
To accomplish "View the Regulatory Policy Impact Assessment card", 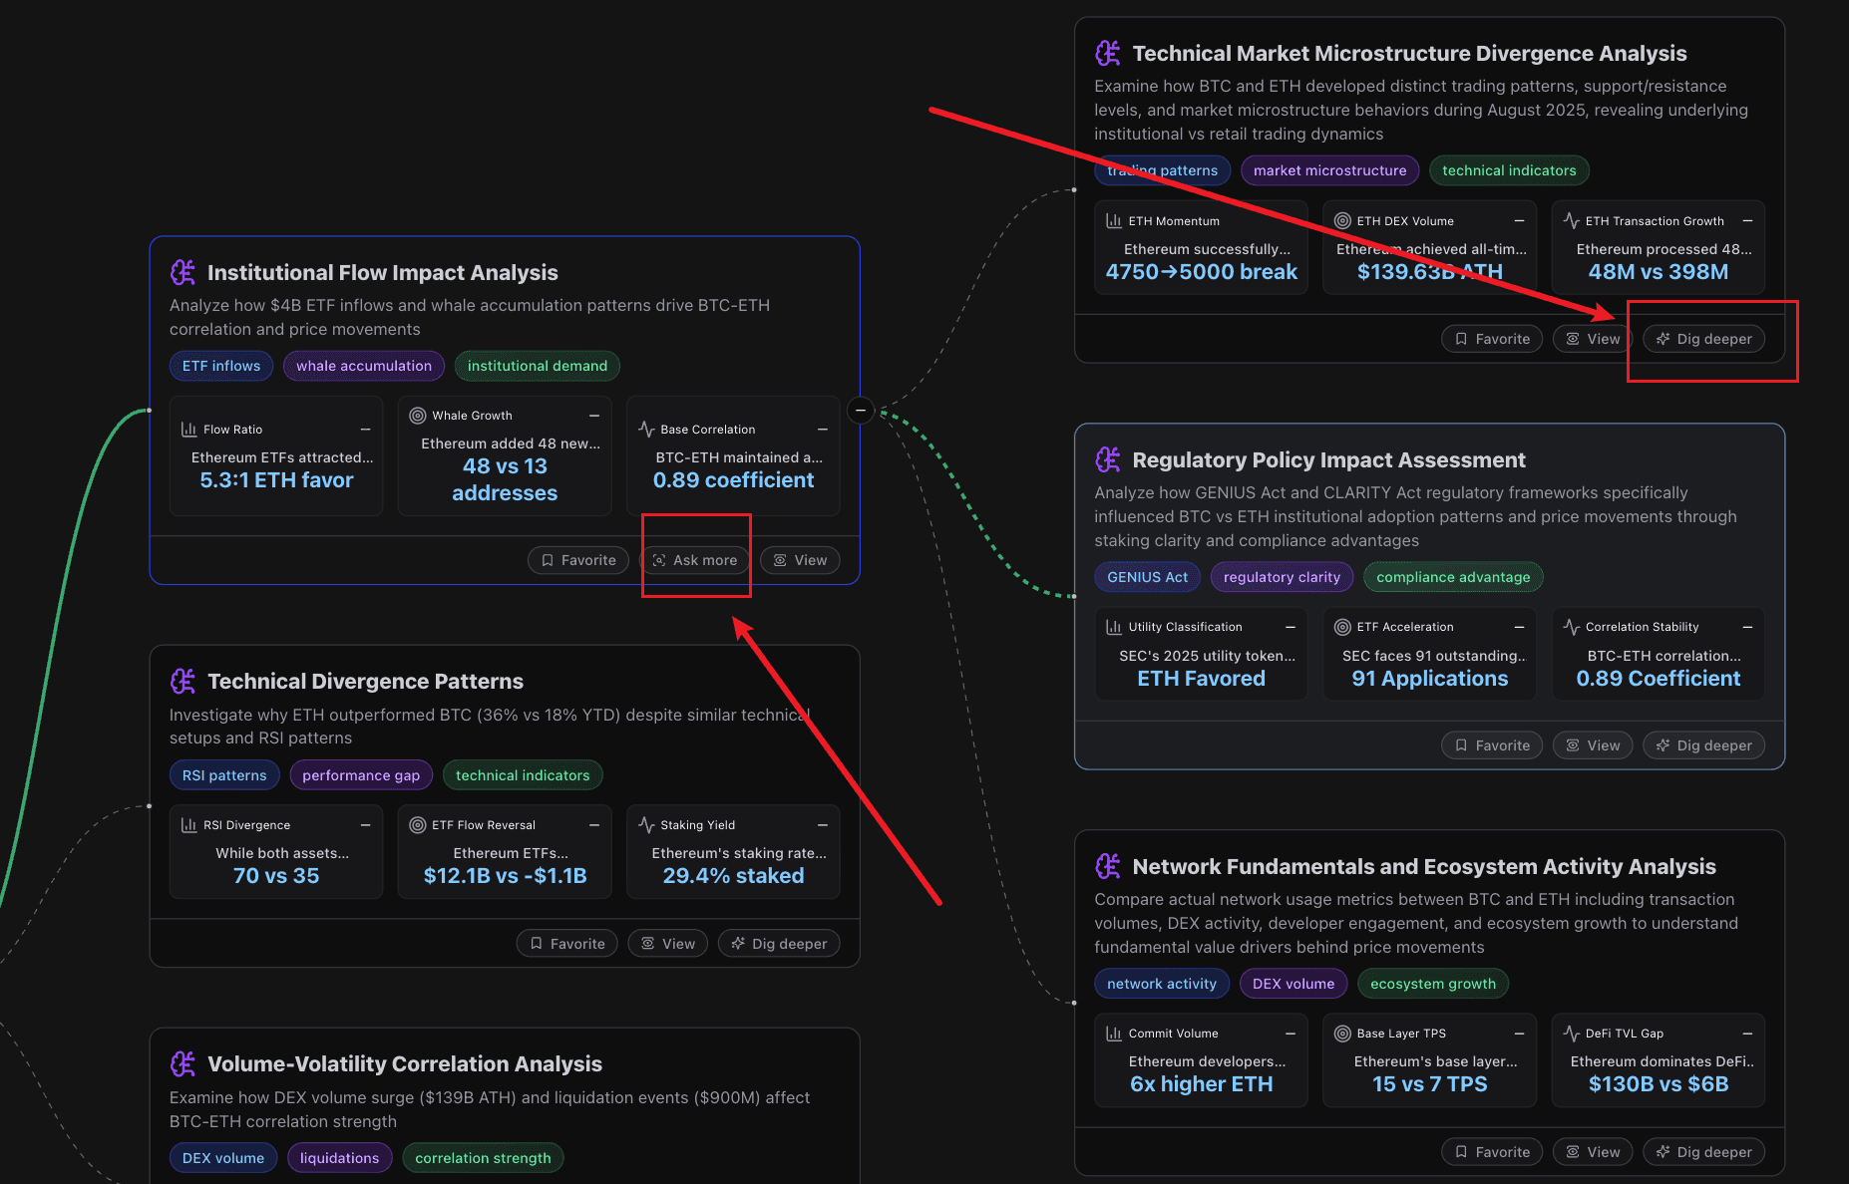I will [1593, 745].
